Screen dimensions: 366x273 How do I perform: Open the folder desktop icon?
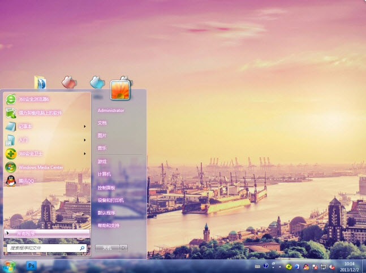click(x=40, y=83)
